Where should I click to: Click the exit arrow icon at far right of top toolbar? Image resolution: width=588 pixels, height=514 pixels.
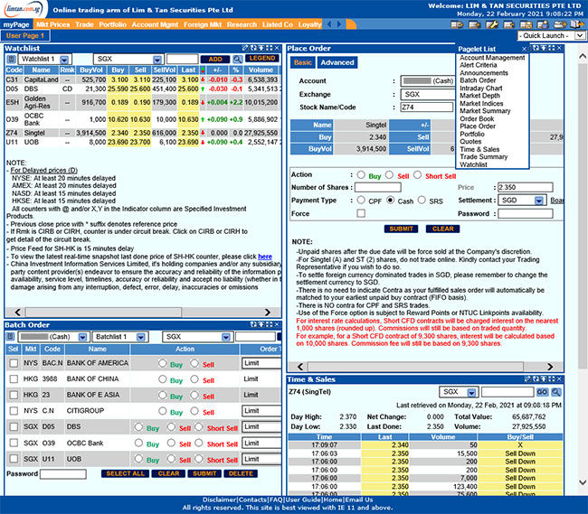point(577,24)
